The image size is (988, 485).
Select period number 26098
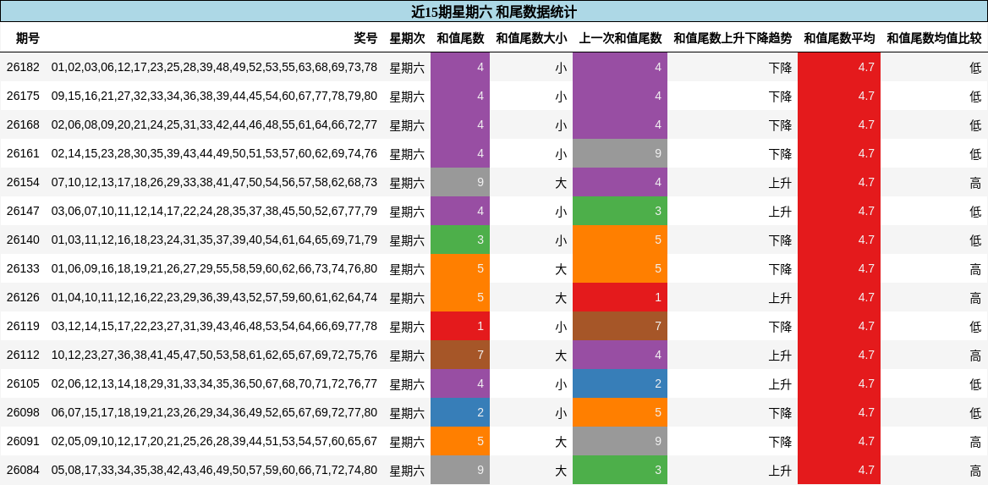(24, 413)
